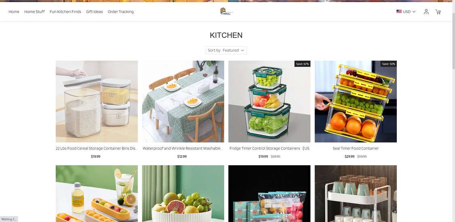Click the US flag currency icon

[399, 12]
